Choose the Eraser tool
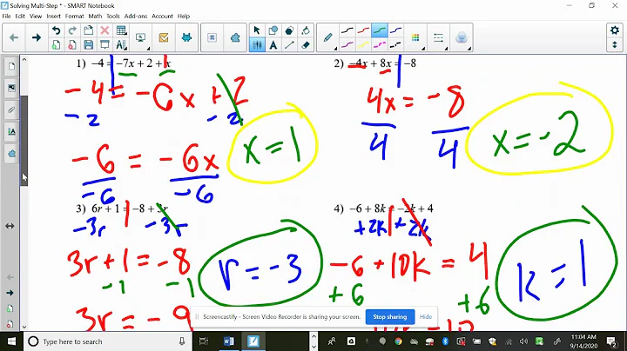 [306, 44]
